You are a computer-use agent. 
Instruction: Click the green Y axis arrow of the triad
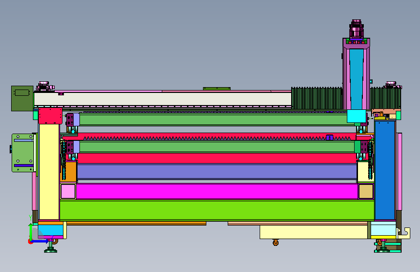point(31,232)
